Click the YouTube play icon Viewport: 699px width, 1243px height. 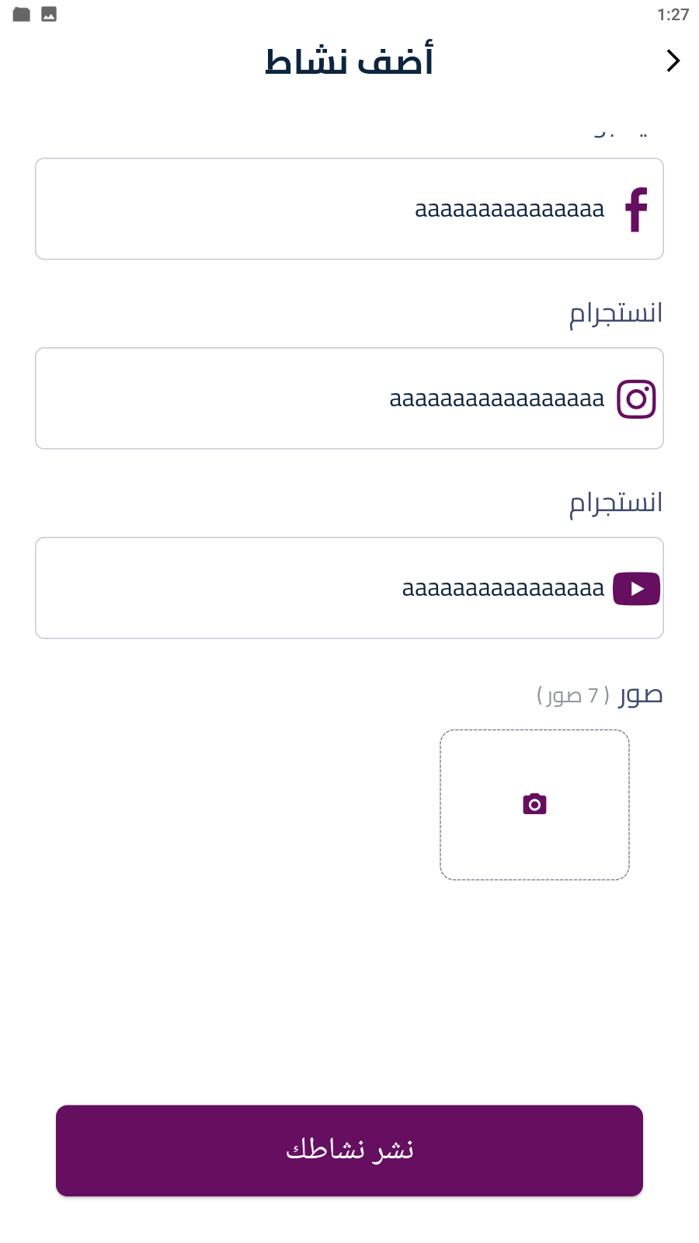point(636,589)
